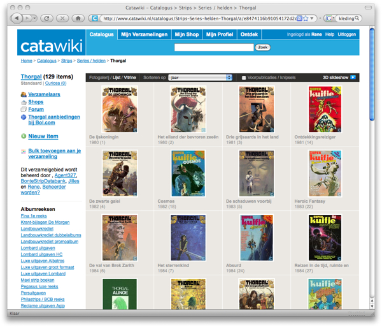Open De zwarte galei cover thumbnail
This screenshot has width=382, height=327.
tap(120, 173)
